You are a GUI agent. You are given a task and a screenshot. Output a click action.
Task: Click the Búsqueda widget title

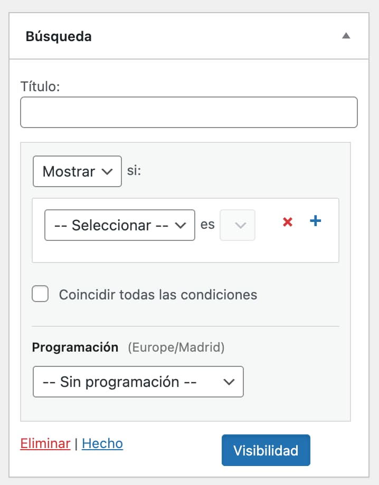(x=58, y=36)
